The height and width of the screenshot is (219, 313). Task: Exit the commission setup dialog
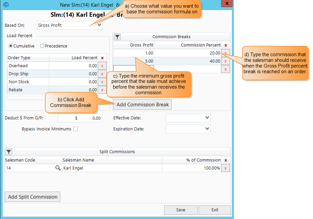point(214,210)
